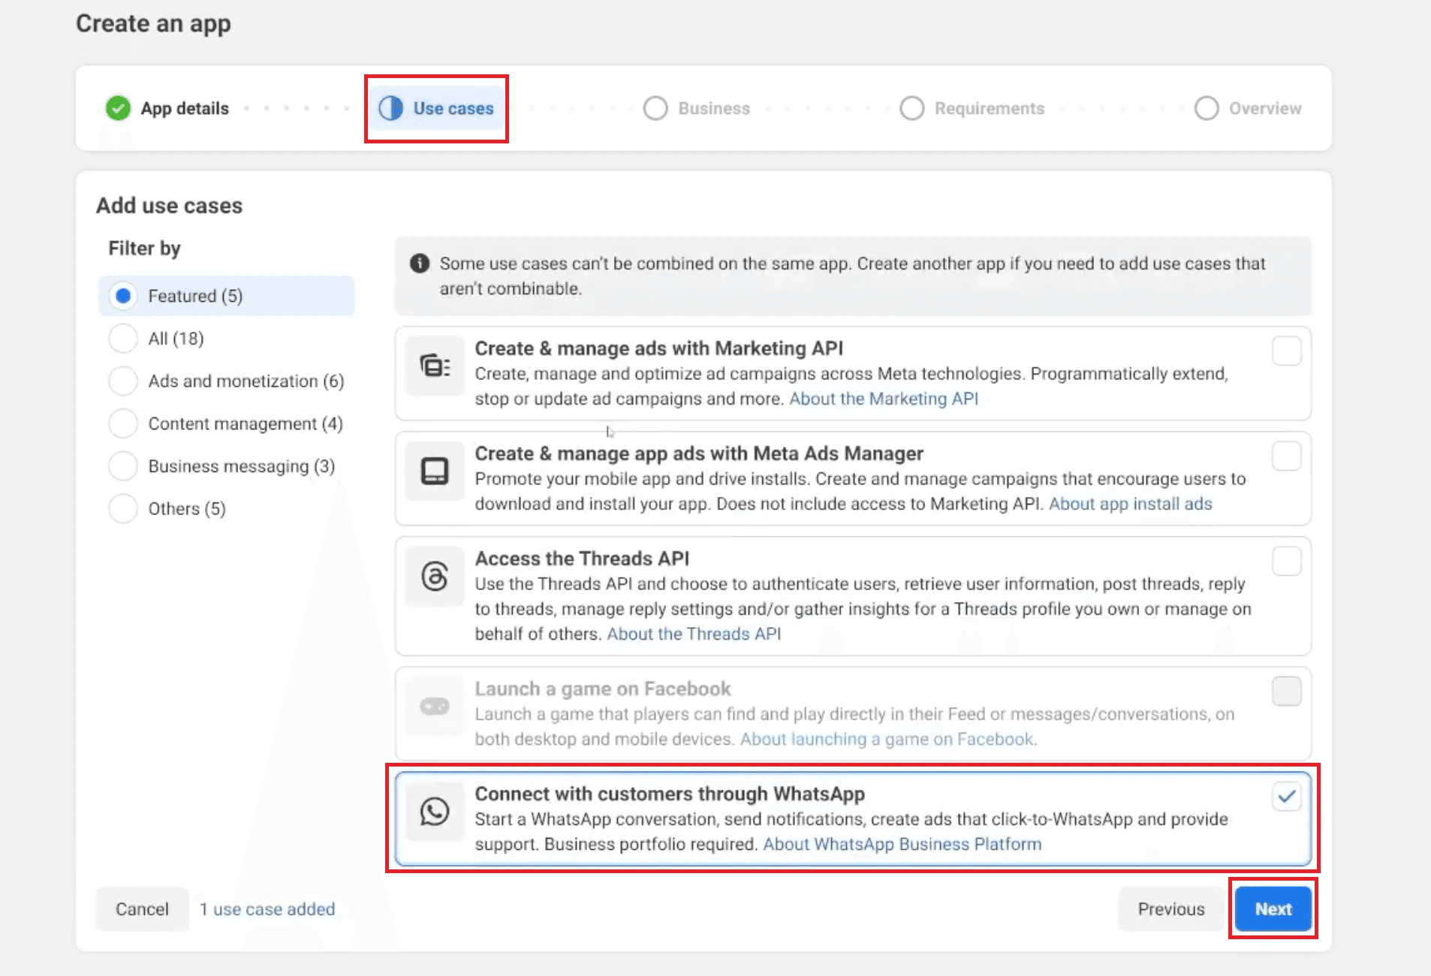Click the 'Launch a game on Facebook' title
Image resolution: width=1431 pixels, height=976 pixels.
tap(603, 688)
